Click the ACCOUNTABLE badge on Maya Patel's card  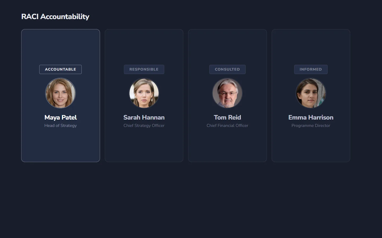point(60,69)
